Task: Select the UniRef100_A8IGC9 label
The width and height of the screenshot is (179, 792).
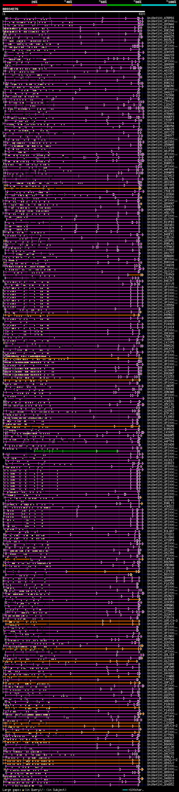Action: (161, 71)
